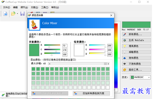Click the large green current color preview
The width and height of the screenshot is (153, 99).
[136, 25]
